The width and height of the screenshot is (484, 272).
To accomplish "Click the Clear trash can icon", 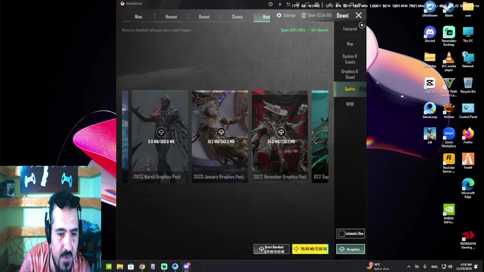I will pos(304,15).
